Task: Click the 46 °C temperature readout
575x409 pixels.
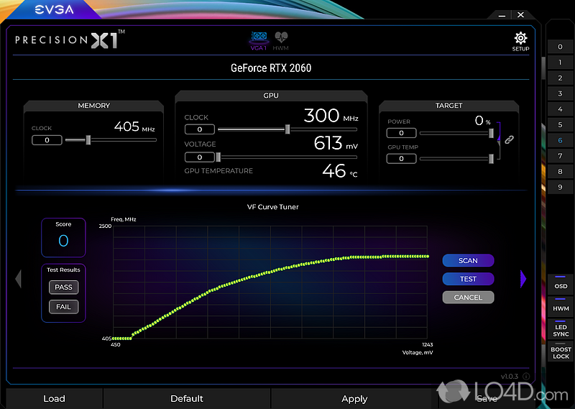Action: [339, 171]
